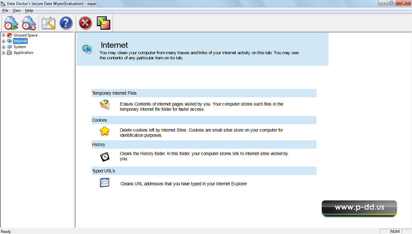
Task: Click the System computer icon in tree
Action: pyautogui.click(x=9, y=47)
